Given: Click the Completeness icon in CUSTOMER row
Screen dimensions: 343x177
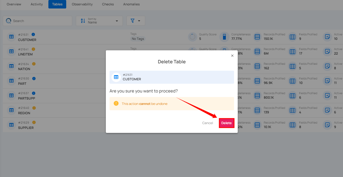Looking at the screenshot, I should pyautogui.click(x=224, y=37).
